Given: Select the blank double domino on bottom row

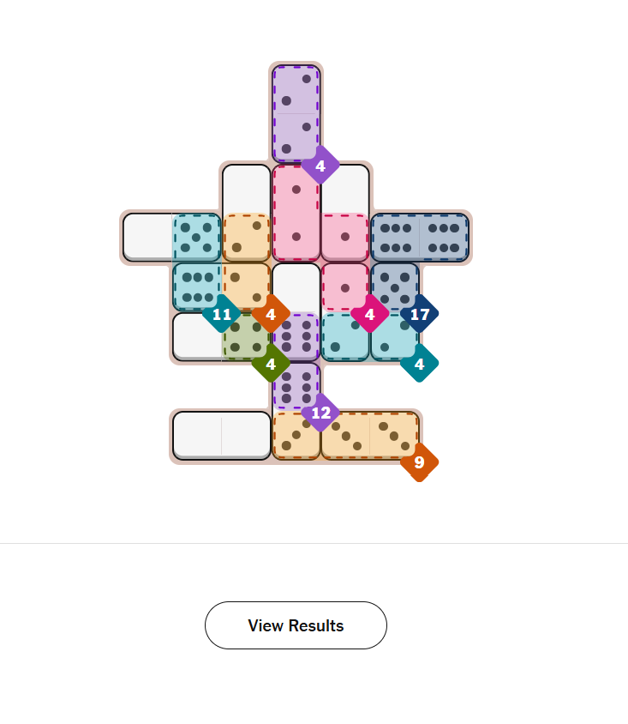Looking at the screenshot, I should (x=222, y=436).
